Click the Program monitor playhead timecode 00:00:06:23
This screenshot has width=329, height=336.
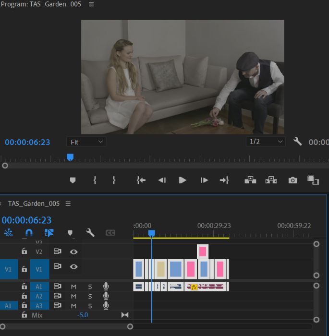[27, 142]
